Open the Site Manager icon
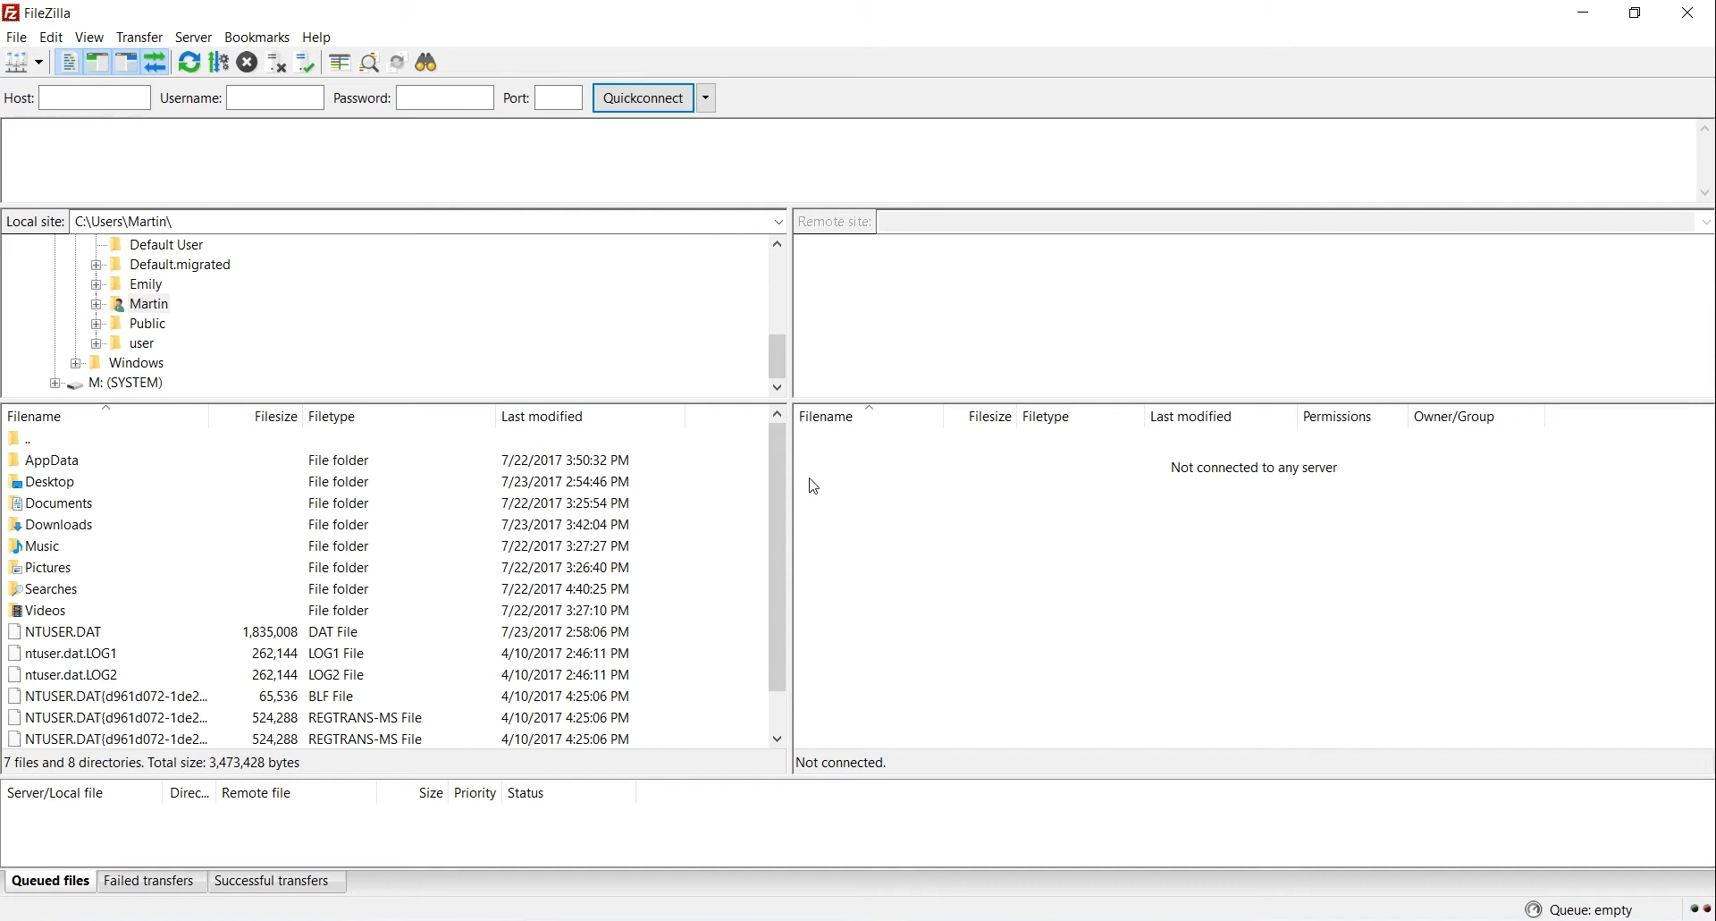Image resolution: width=1716 pixels, height=921 pixels. (18, 63)
